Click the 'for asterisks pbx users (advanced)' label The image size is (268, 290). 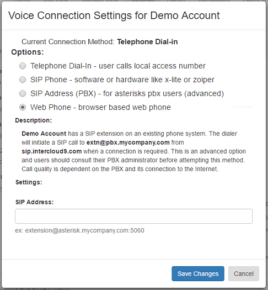coord(163,93)
